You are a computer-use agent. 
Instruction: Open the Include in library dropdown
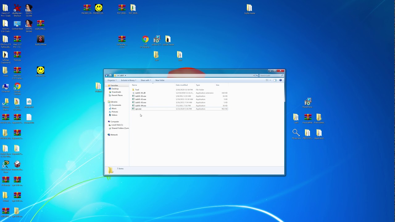pyautogui.click(x=129, y=80)
